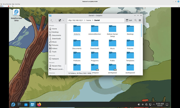
Task: Expand hidden system tray icons arrow
Action: (x=154, y=104)
